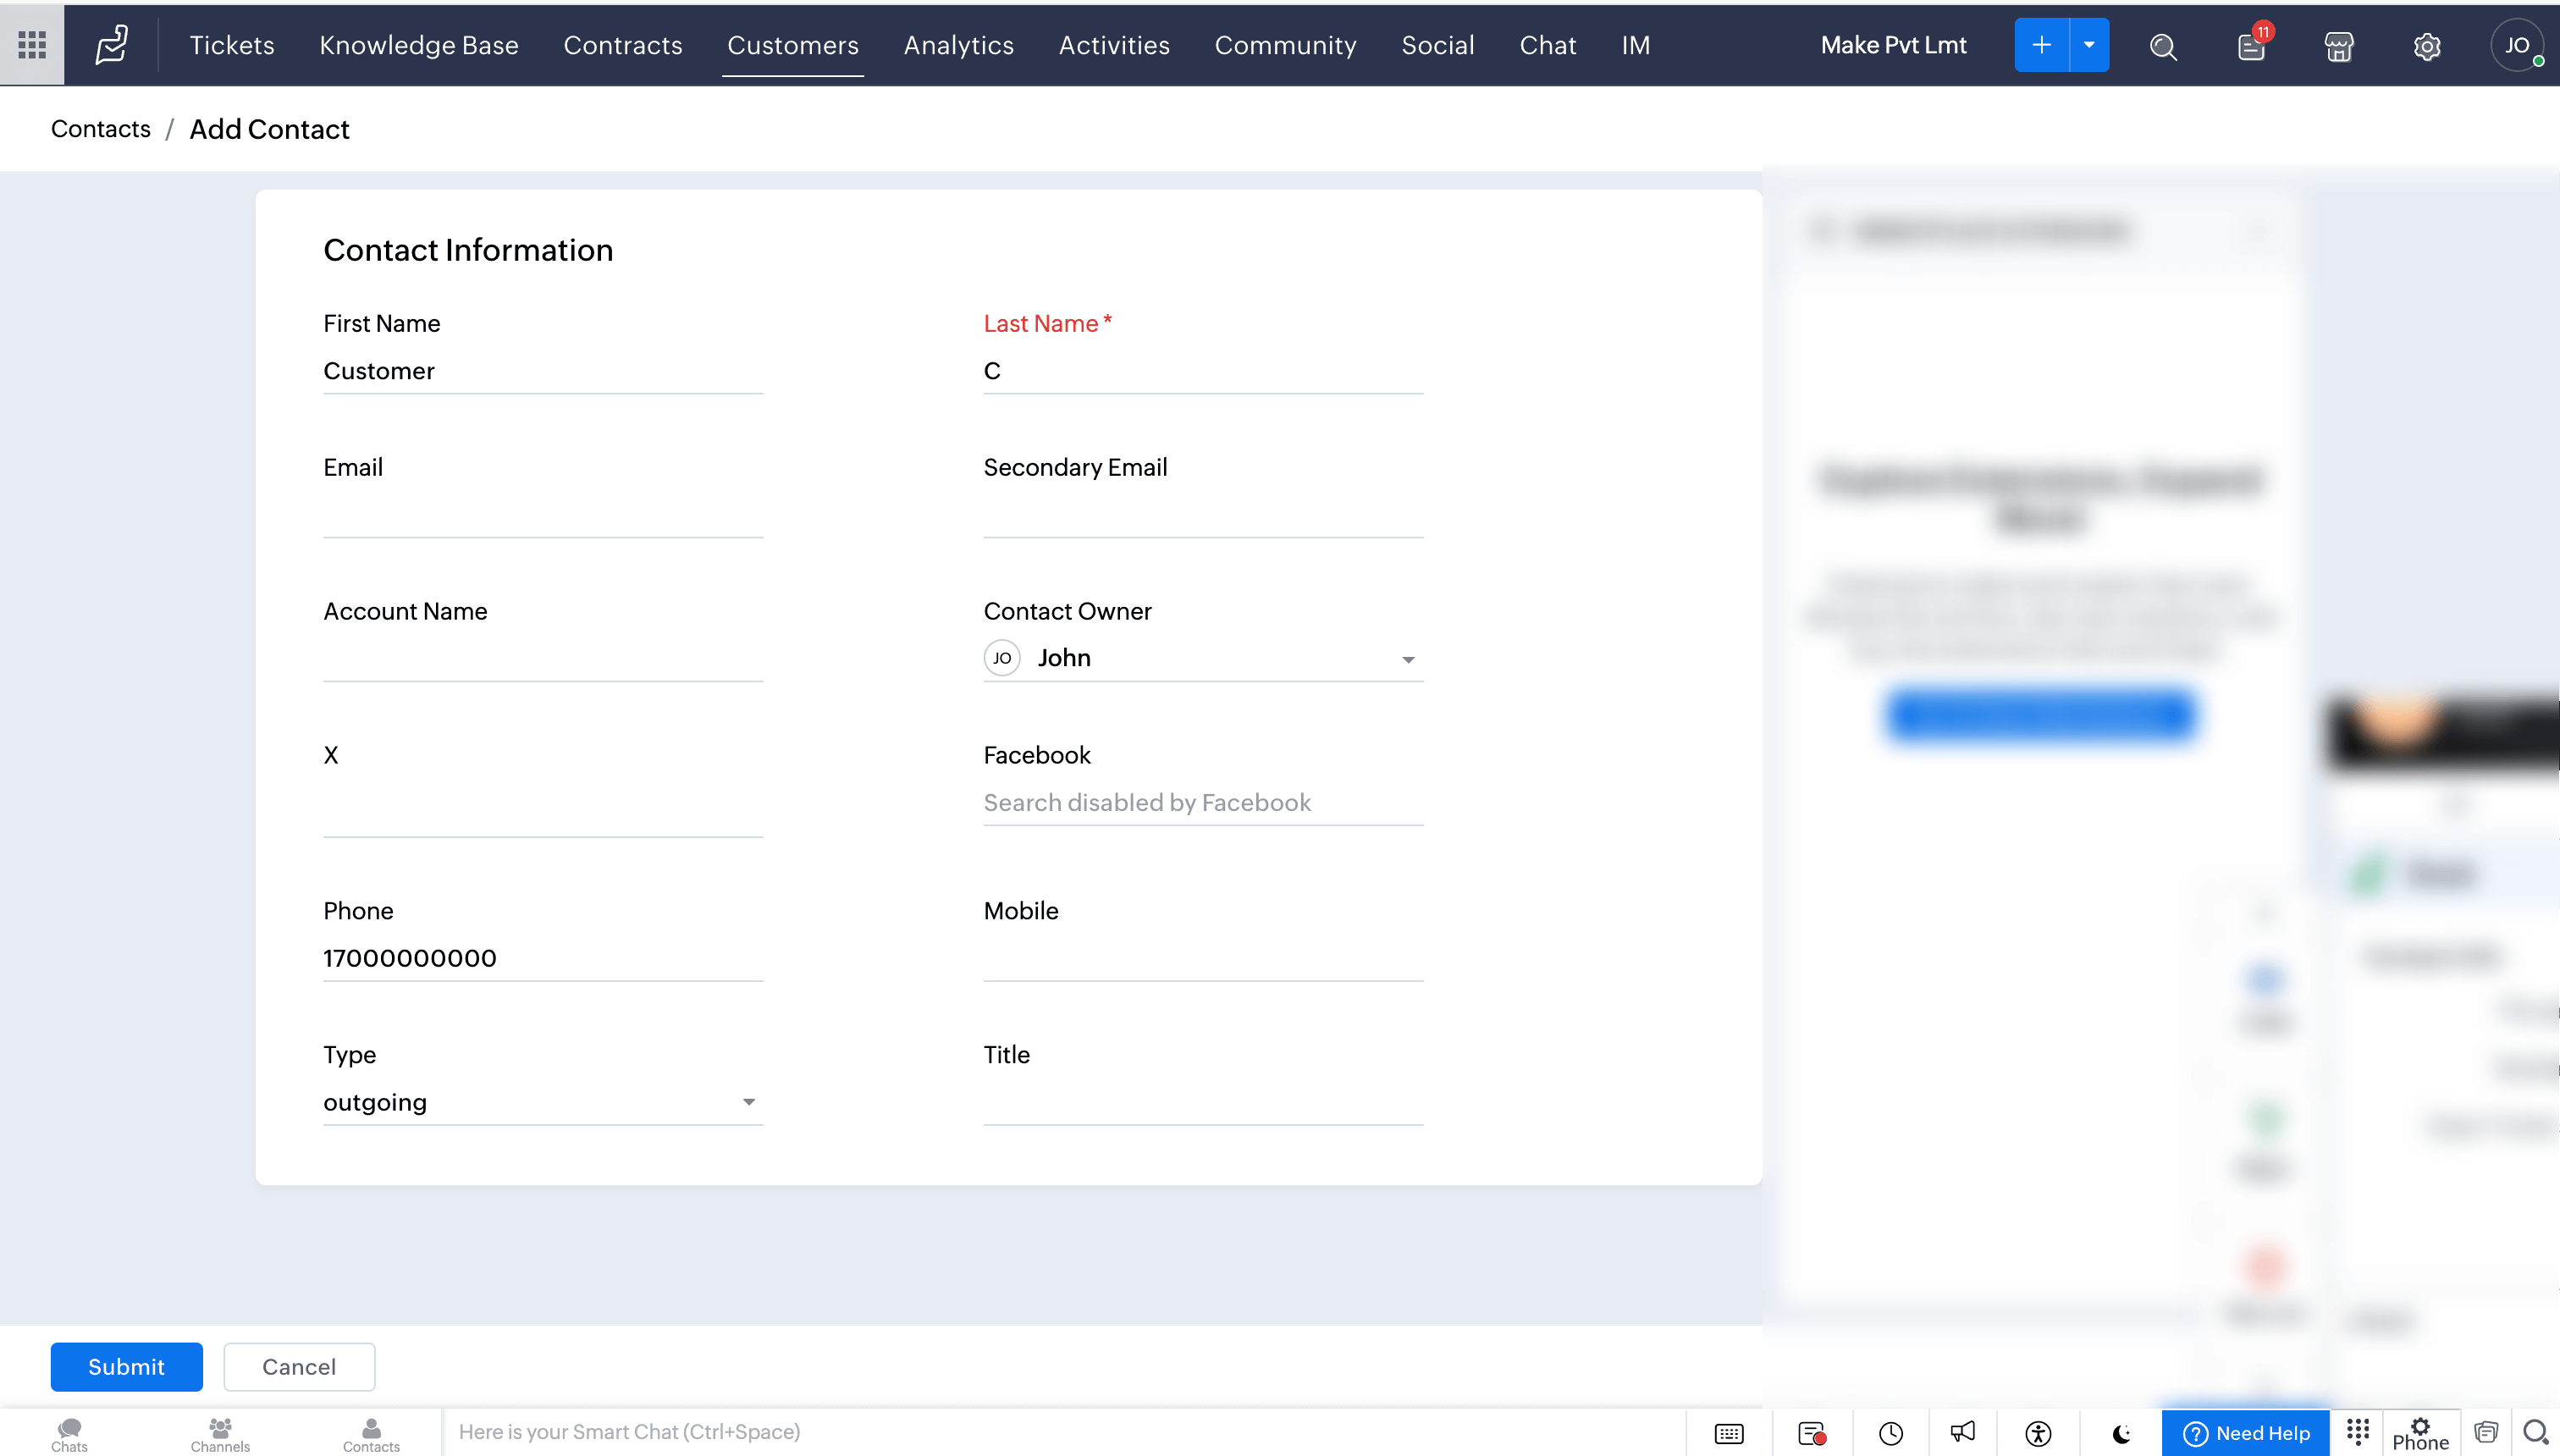Open the marketplace store icon
The image size is (2560, 1456).
[x=2338, y=46]
